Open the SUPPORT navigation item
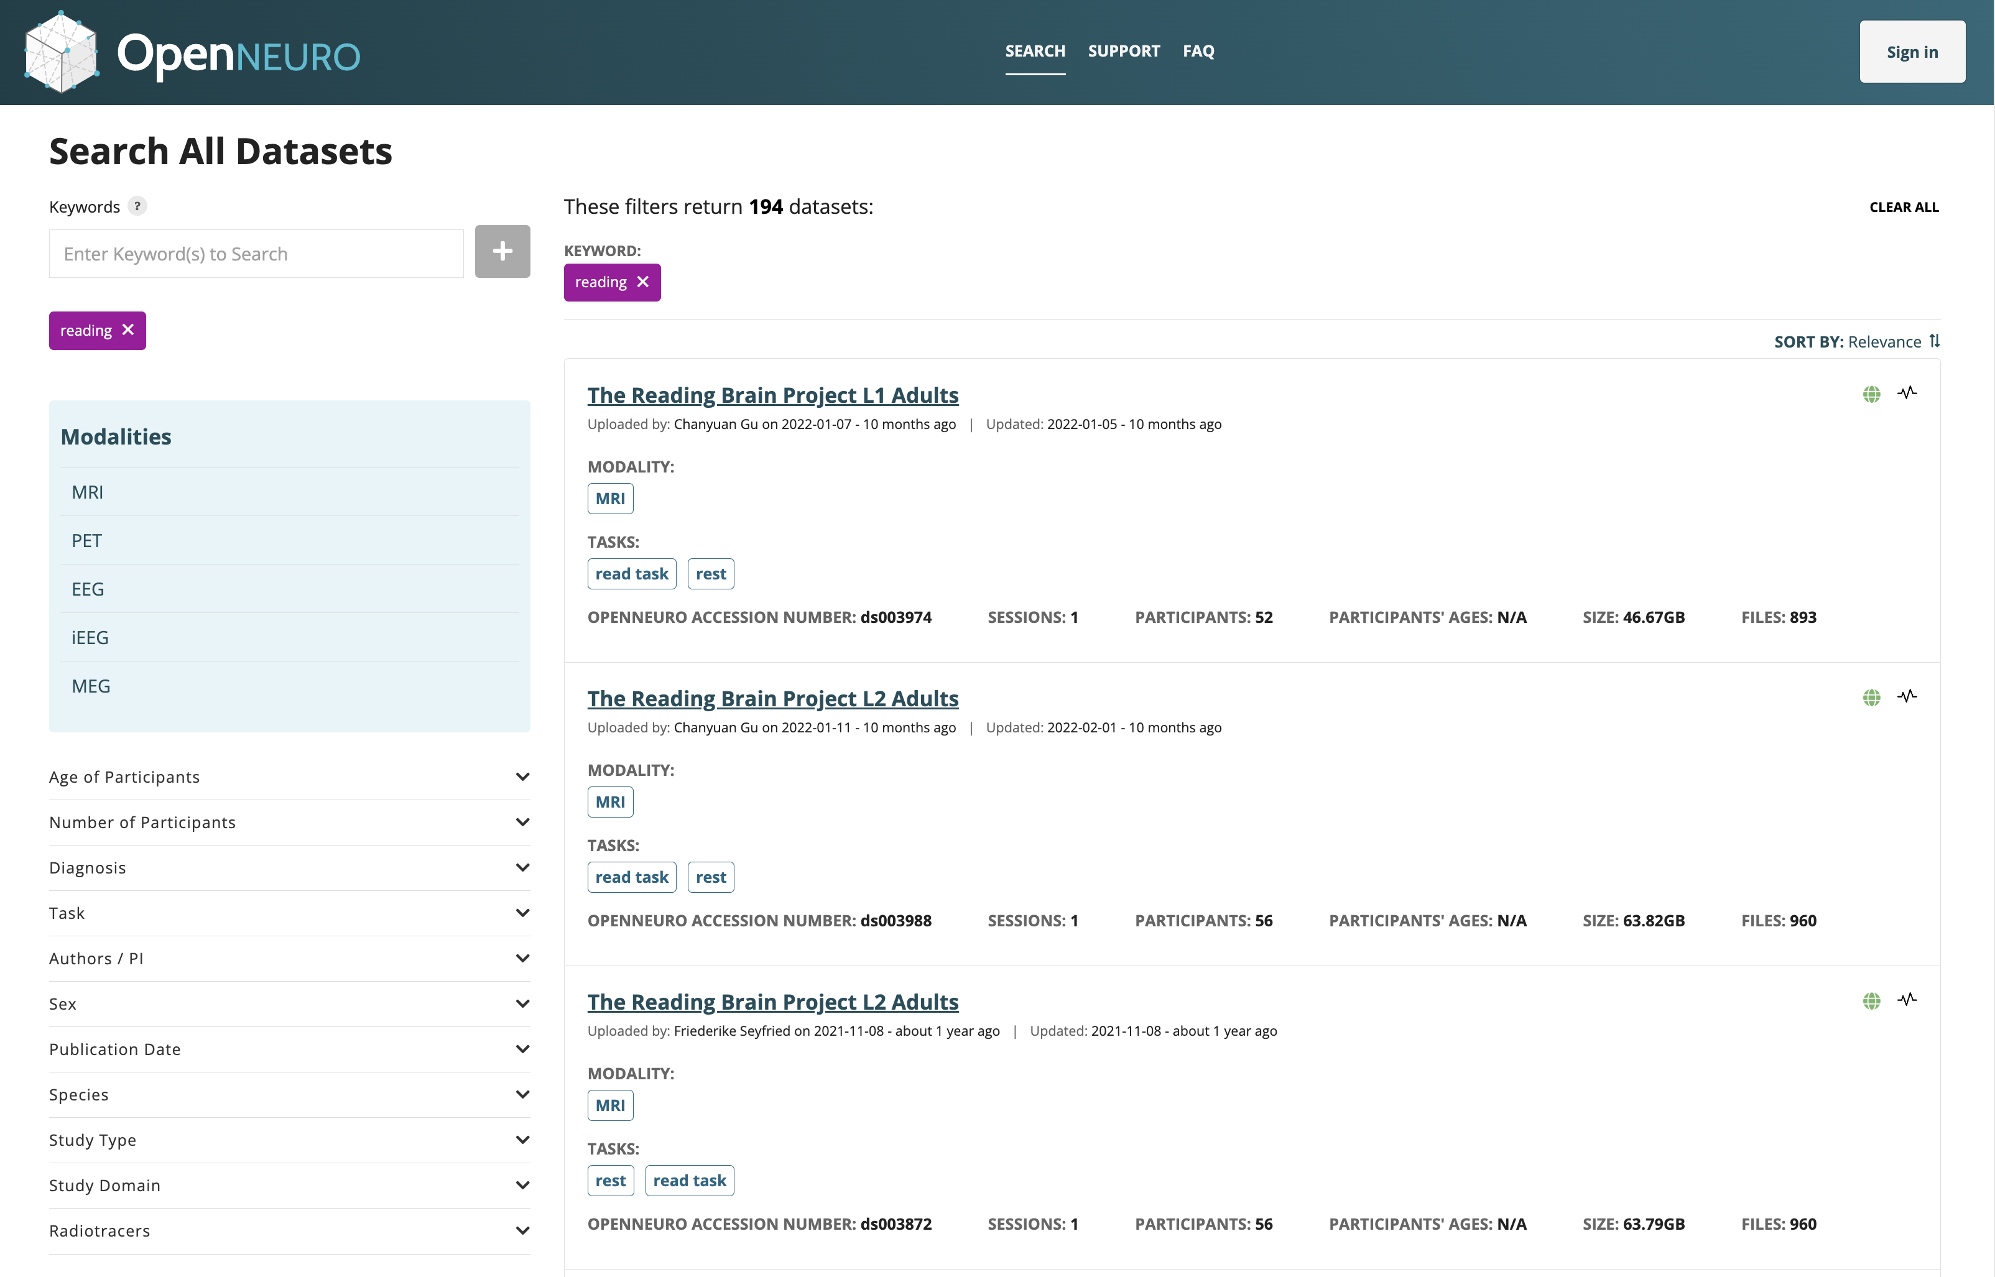The height and width of the screenshot is (1277, 1995). (1124, 50)
